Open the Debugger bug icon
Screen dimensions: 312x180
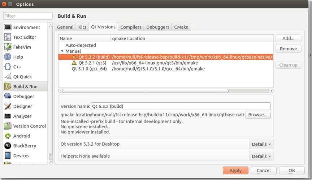click(8, 97)
